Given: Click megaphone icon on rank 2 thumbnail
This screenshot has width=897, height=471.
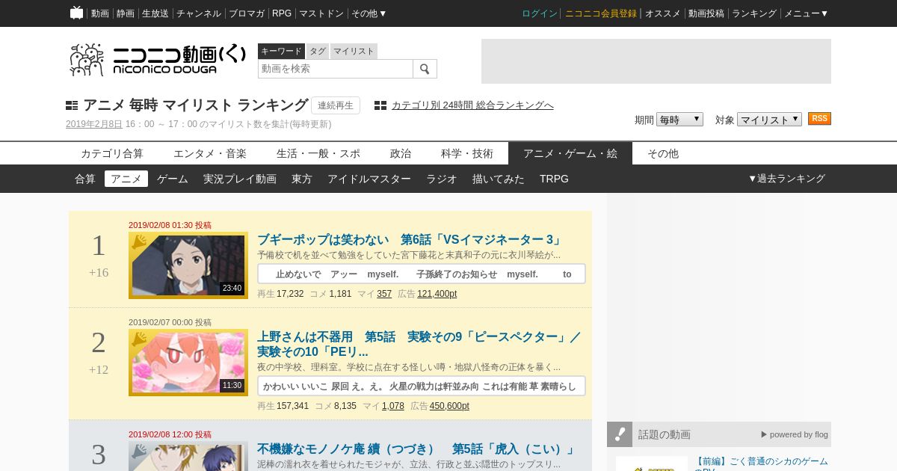Looking at the screenshot, I should coord(139,339).
